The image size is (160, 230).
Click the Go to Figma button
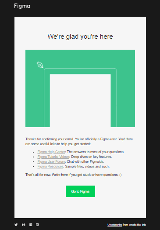point(80,191)
